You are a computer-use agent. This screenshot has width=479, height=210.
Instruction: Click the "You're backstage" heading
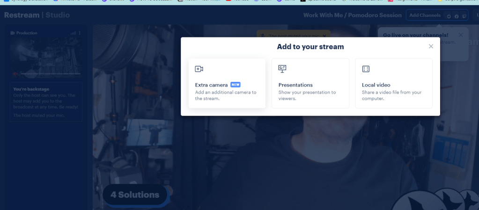pos(31,89)
